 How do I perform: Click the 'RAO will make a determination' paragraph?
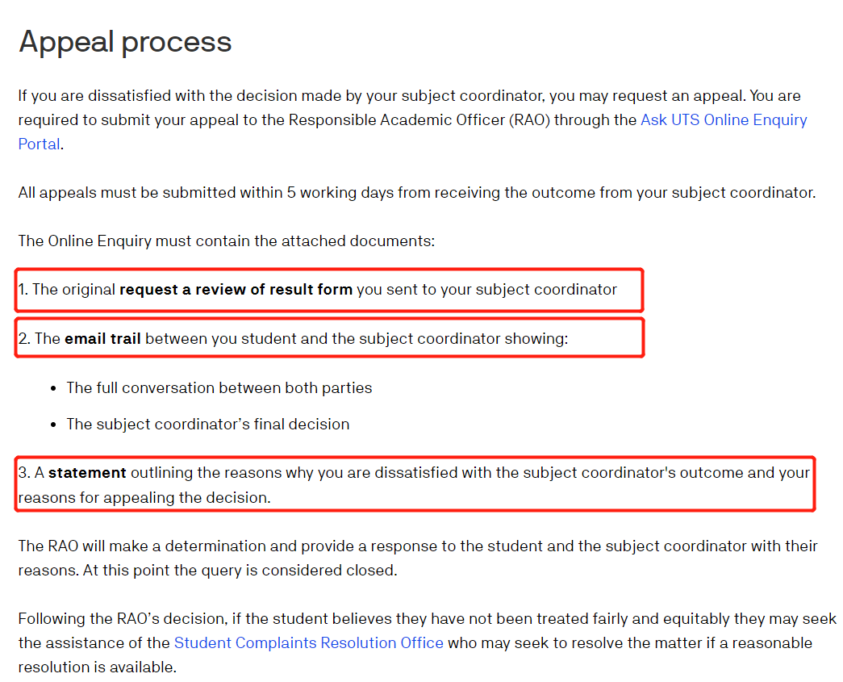[x=418, y=559]
